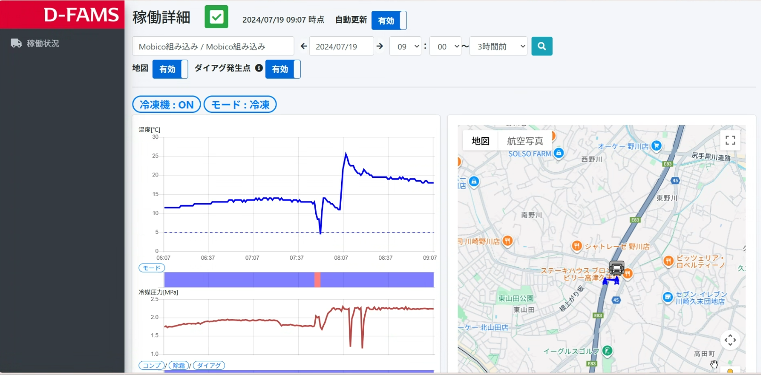Click the blue search magnifier button
The image size is (761, 375).
tap(542, 46)
